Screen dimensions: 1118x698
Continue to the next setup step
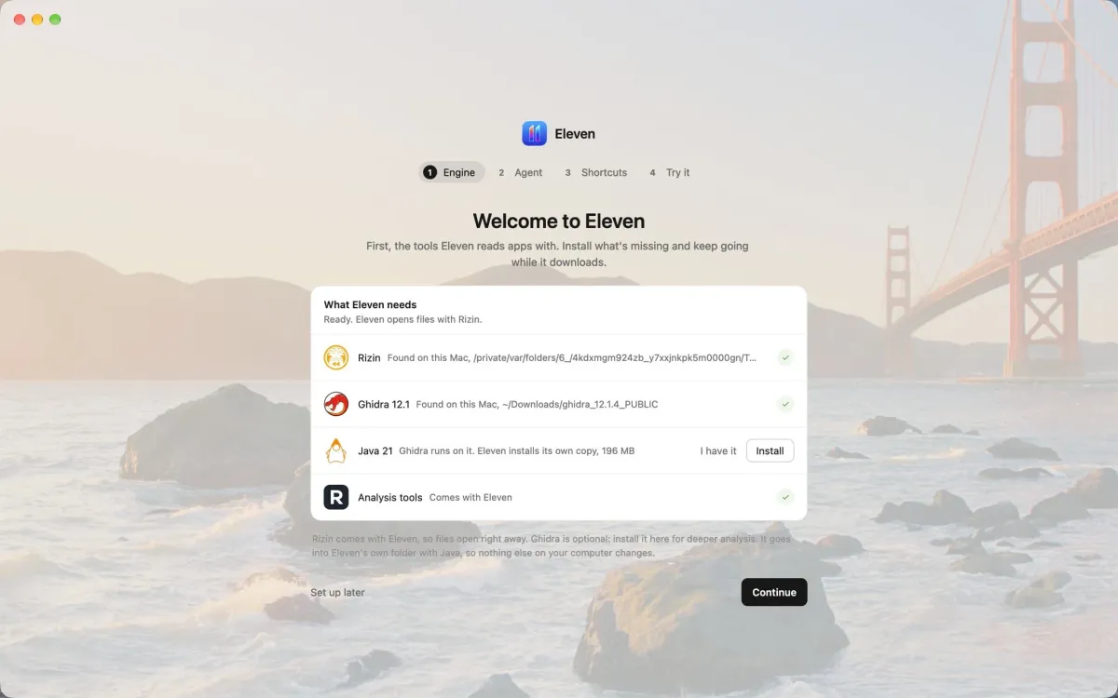coord(774,592)
